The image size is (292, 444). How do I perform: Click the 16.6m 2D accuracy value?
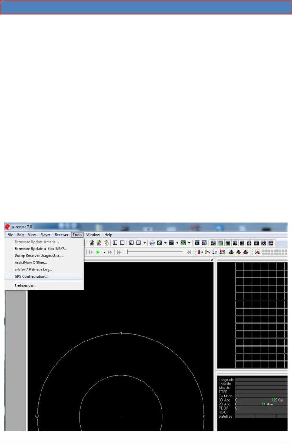[x=268, y=404]
